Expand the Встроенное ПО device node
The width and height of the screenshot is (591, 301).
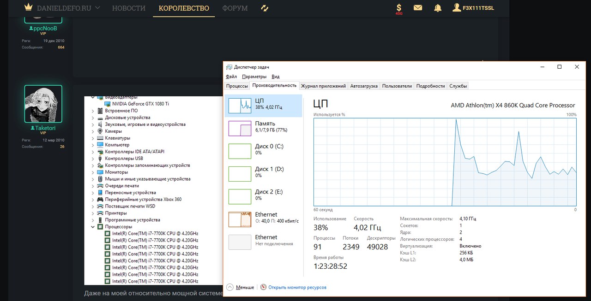93,111
